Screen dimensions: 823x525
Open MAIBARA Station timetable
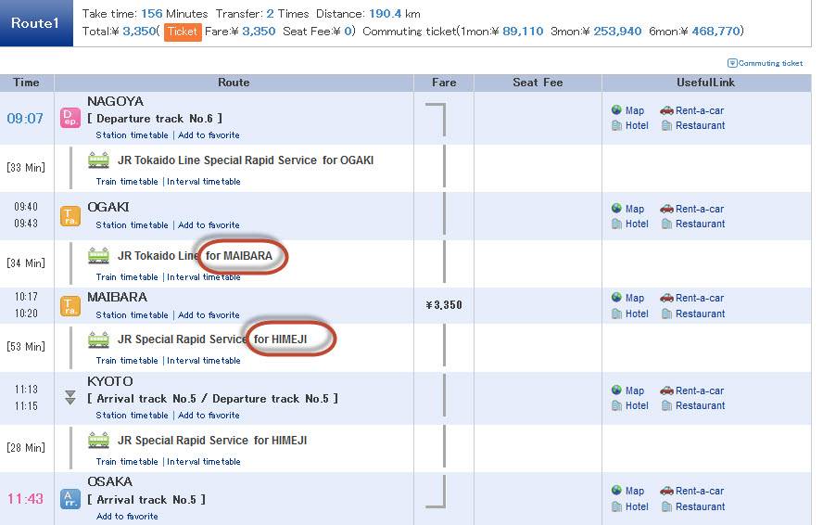(x=132, y=314)
